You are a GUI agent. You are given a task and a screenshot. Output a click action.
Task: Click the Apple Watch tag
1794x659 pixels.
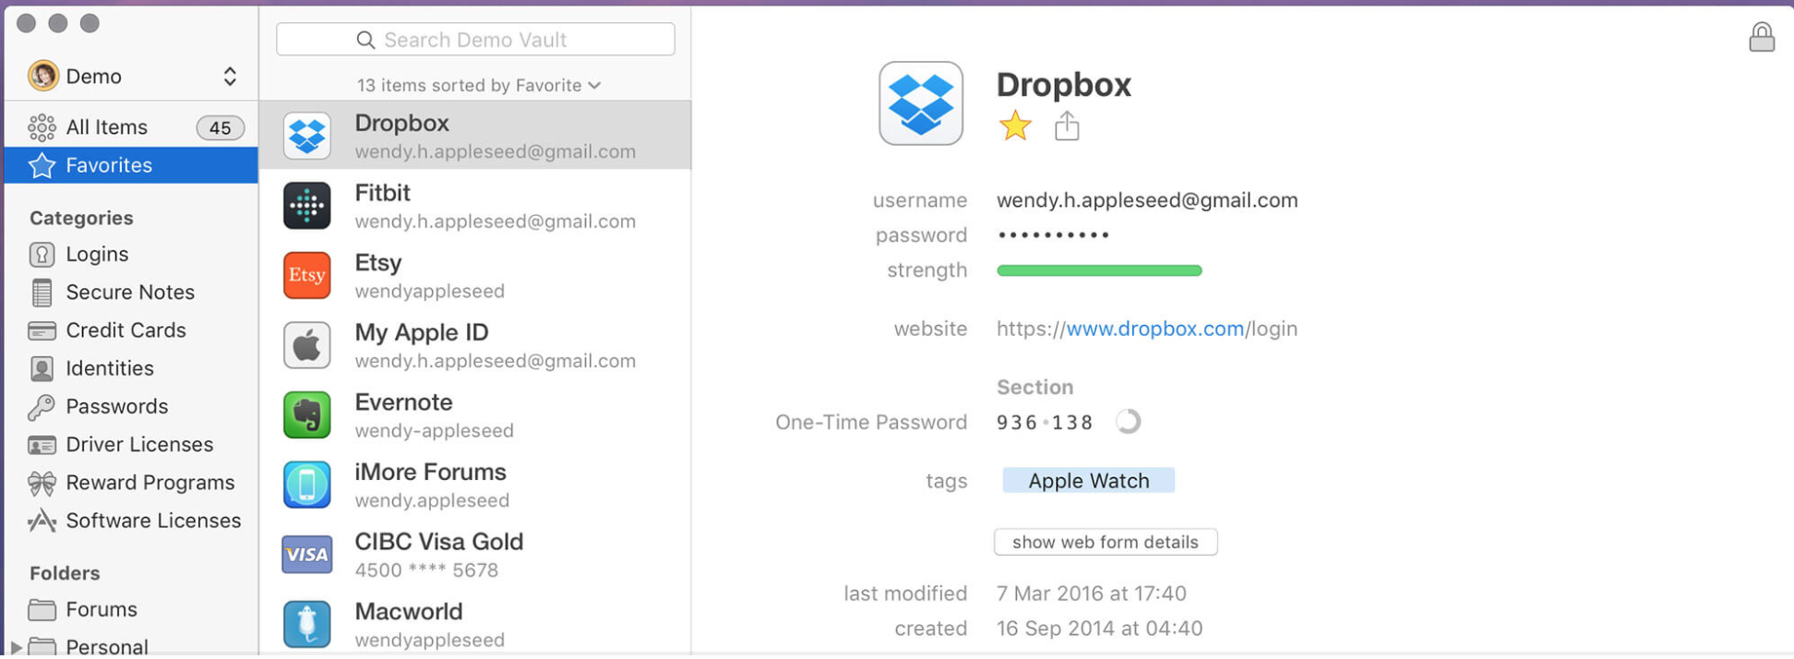[1088, 481]
